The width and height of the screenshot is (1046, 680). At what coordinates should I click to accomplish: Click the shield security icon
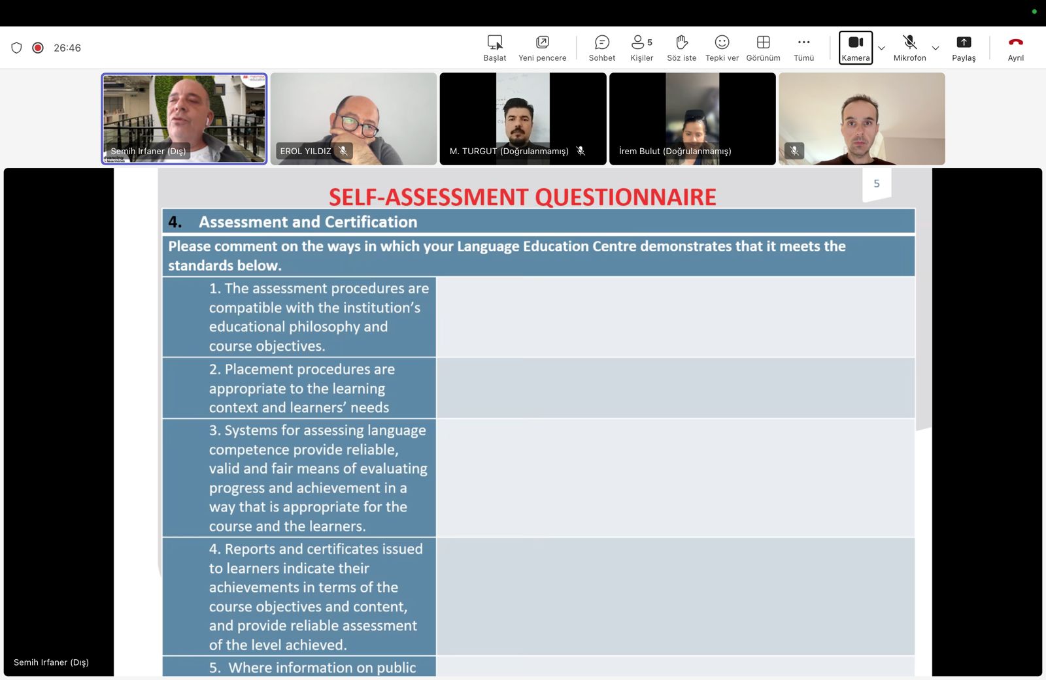pyautogui.click(x=17, y=48)
